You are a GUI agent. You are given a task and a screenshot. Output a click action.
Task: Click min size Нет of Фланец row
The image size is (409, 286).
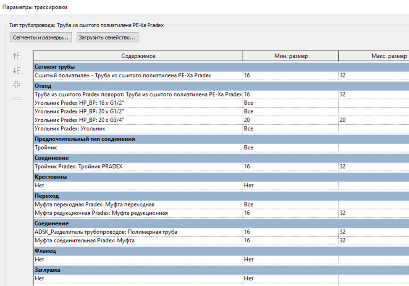click(x=291, y=260)
